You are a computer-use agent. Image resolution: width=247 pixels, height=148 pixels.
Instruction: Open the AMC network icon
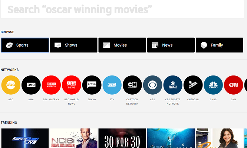(31, 85)
